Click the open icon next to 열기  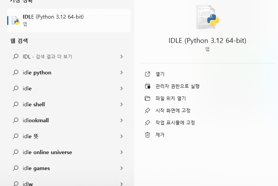click(148, 74)
